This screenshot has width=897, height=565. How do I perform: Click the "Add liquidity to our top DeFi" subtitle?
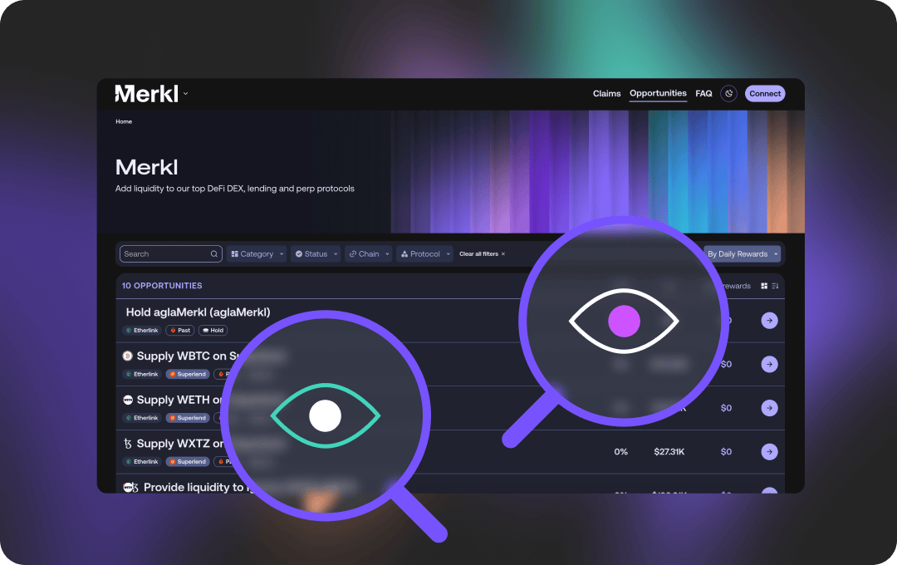(x=234, y=189)
